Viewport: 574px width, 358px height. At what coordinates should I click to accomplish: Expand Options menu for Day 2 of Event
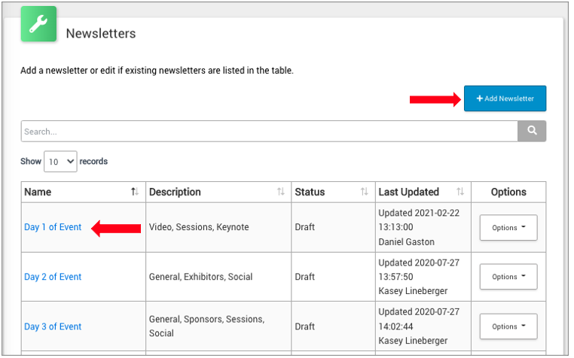508,277
